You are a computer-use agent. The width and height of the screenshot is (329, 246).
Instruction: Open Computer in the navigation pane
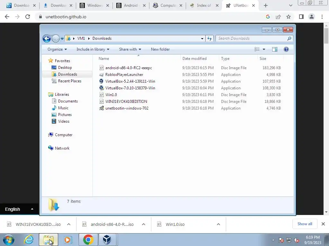64,135
